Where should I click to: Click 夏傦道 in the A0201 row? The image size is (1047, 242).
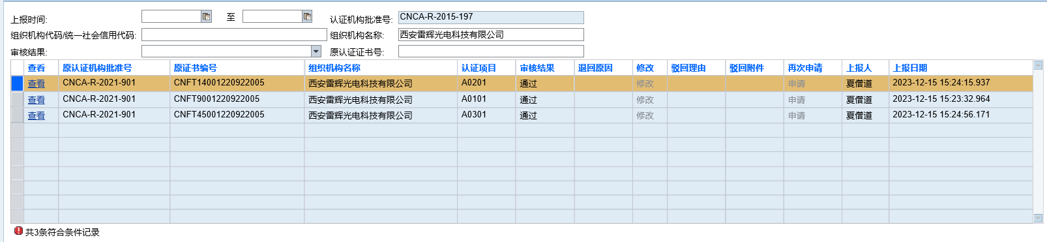click(x=859, y=83)
